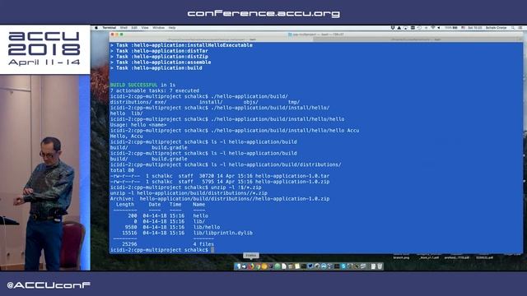The image size is (527, 296).
Task: Open the Skype icon in the Dock
Action: point(343,266)
